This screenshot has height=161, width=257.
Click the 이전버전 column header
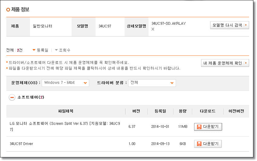(236, 111)
